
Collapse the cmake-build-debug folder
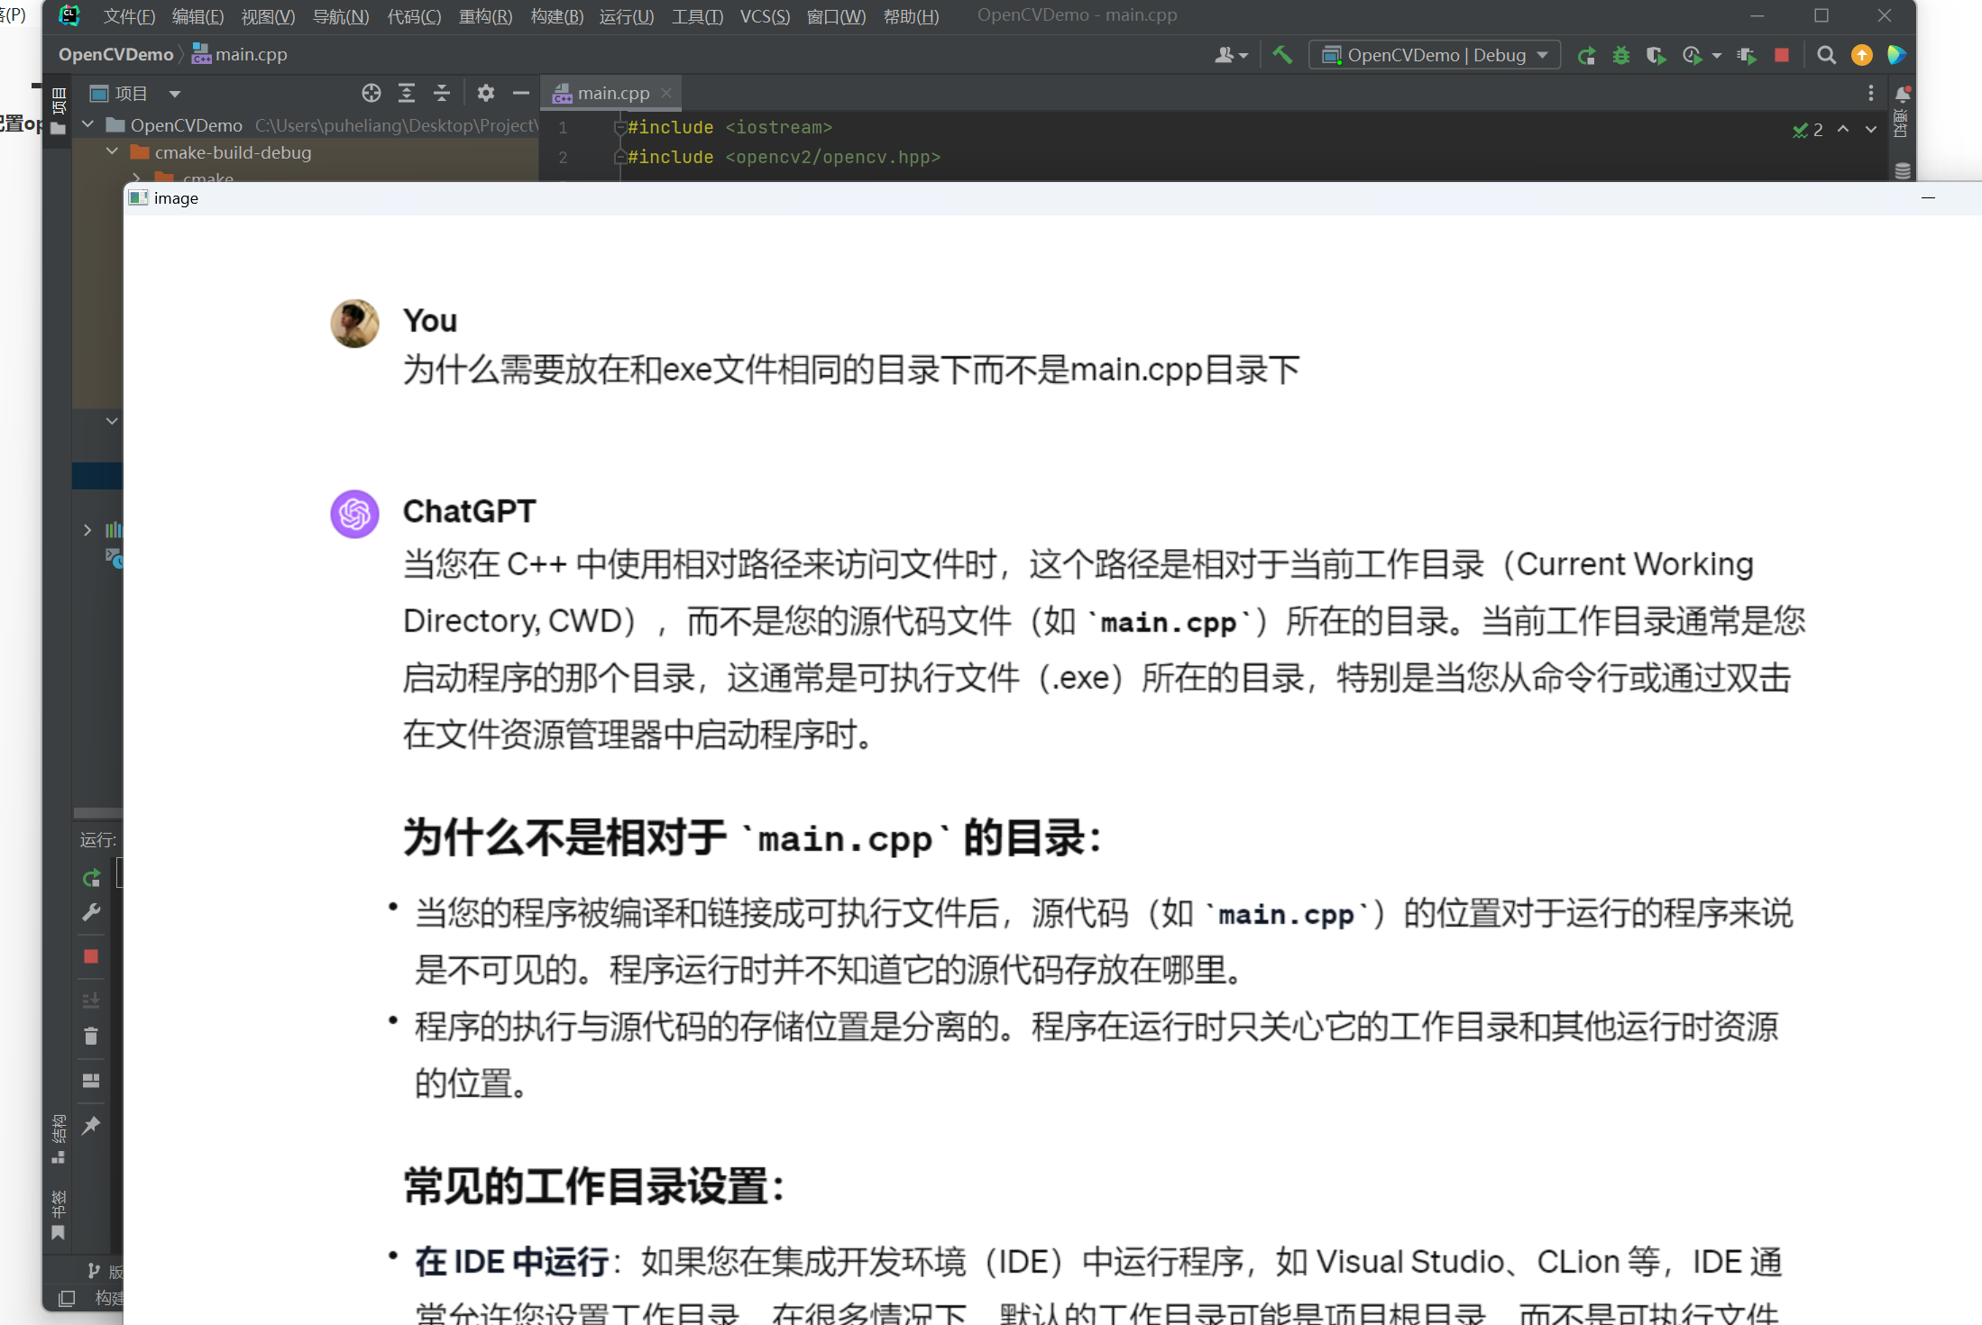112,151
